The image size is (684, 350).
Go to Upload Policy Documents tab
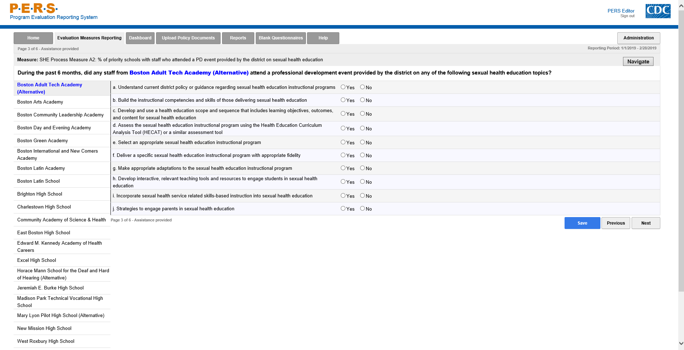[x=188, y=38]
